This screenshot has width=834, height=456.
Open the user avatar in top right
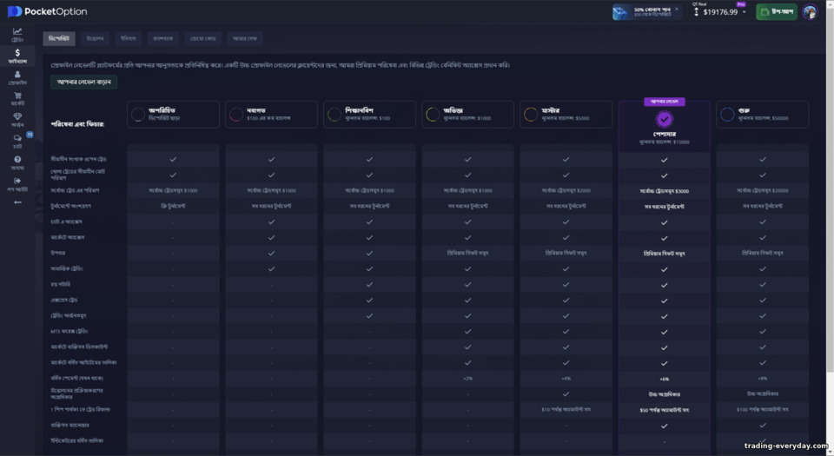(x=810, y=11)
